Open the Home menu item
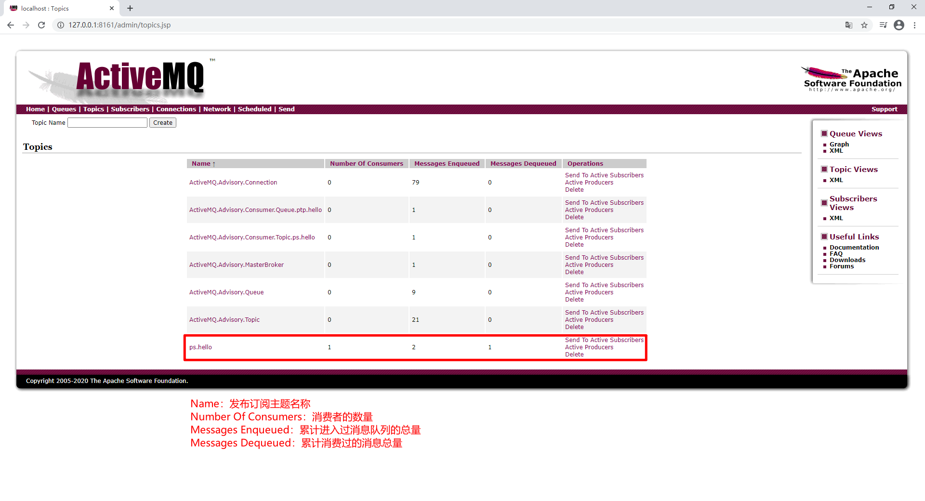 [x=35, y=109]
